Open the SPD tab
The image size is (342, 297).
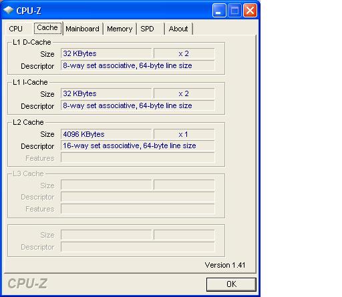[147, 29]
